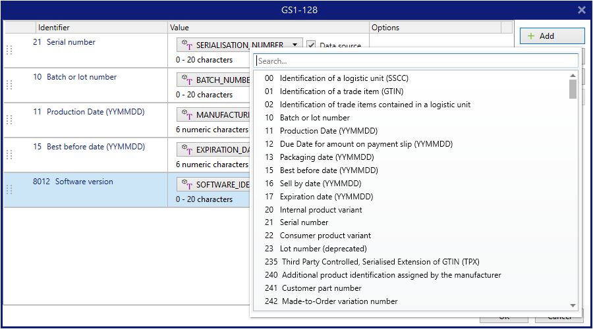Click the variable icon beside SOFTWARE_IDE field
This screenshot has width=593, height=329.
(187, 184)
